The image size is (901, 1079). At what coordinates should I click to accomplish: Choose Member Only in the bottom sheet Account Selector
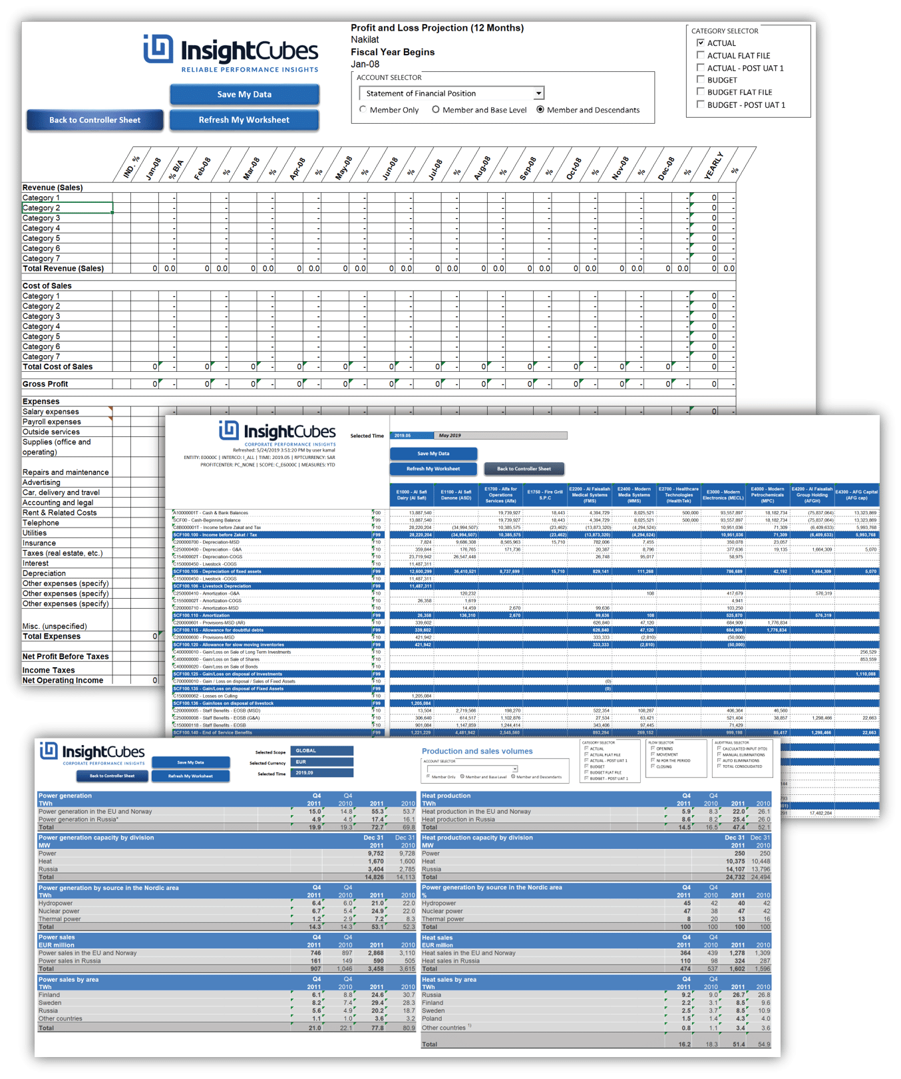click(428, 776)
